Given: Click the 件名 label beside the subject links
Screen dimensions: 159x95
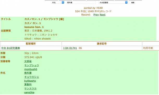Looking at the screenshot, I should pos(3,73).
